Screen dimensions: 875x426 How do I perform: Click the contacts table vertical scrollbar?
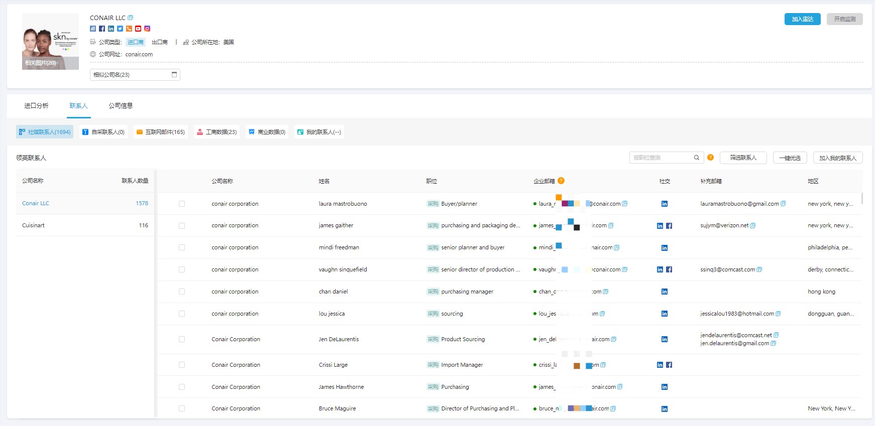tap(862, 198)
